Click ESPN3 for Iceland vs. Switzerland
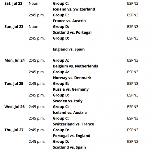This screenshot has height=151, width=155. (133, 3)
